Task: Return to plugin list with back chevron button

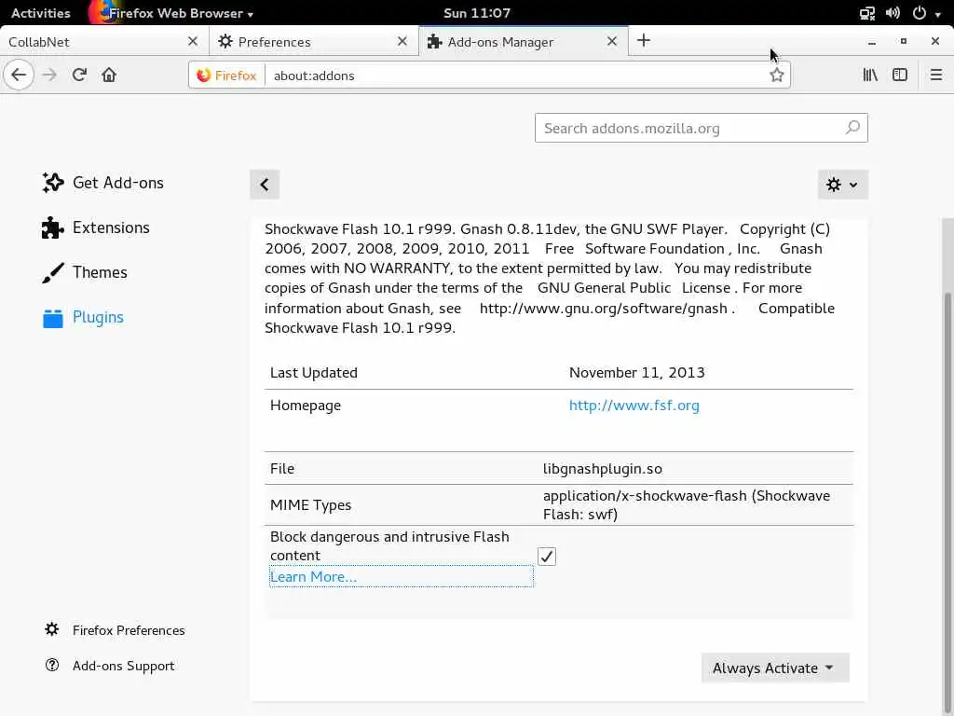Action: pyautogui.click(x=265, y=185)
